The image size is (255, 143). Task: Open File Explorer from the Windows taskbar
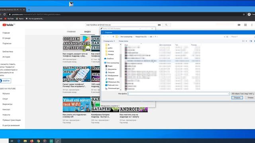click(25, 141)
